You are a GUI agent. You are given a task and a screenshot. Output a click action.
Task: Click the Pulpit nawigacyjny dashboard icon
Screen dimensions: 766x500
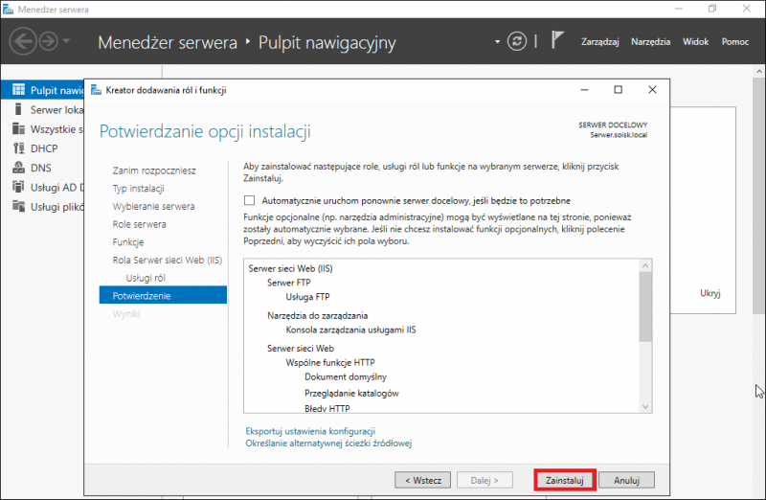coord(18,90)
